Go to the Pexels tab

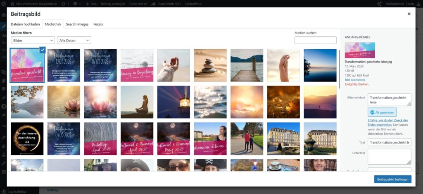[x=98, y=24]
